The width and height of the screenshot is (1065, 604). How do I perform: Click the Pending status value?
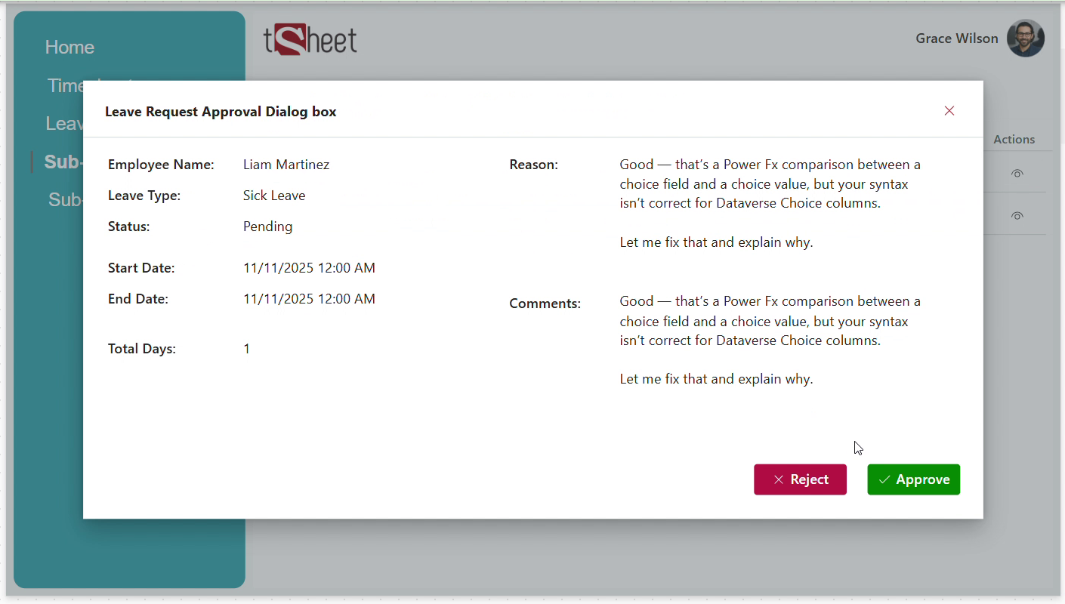pos(267,226)
